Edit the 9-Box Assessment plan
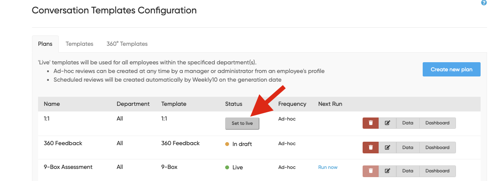The height and width of the screenshot is (181, 494). [x=387, y=171]
